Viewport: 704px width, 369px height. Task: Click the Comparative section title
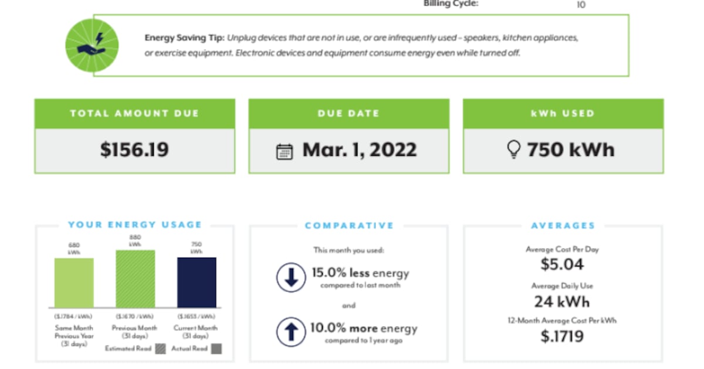click(349, 225)
